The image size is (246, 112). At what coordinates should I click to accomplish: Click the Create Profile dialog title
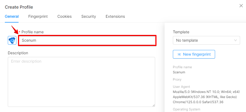tap(19, 7)
